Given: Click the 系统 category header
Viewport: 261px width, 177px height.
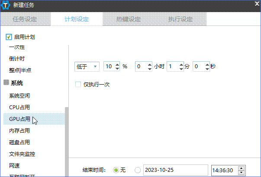Looking at the screenshot, I should point(17,83).
